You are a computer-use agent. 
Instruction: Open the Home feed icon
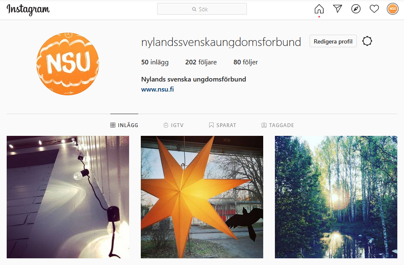pyautogui.click(x=319, y=9)
